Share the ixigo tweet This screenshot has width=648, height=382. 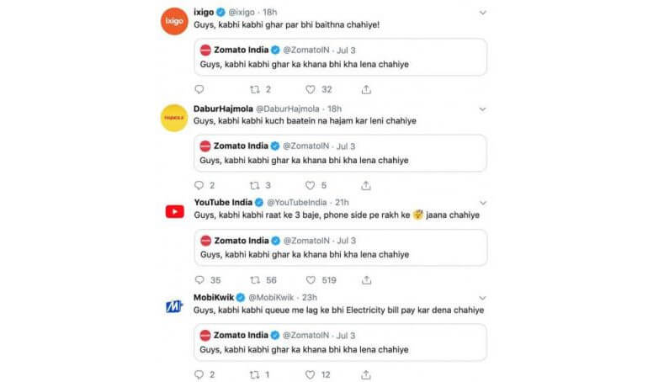pyautogui.click(x=366, y=89)
